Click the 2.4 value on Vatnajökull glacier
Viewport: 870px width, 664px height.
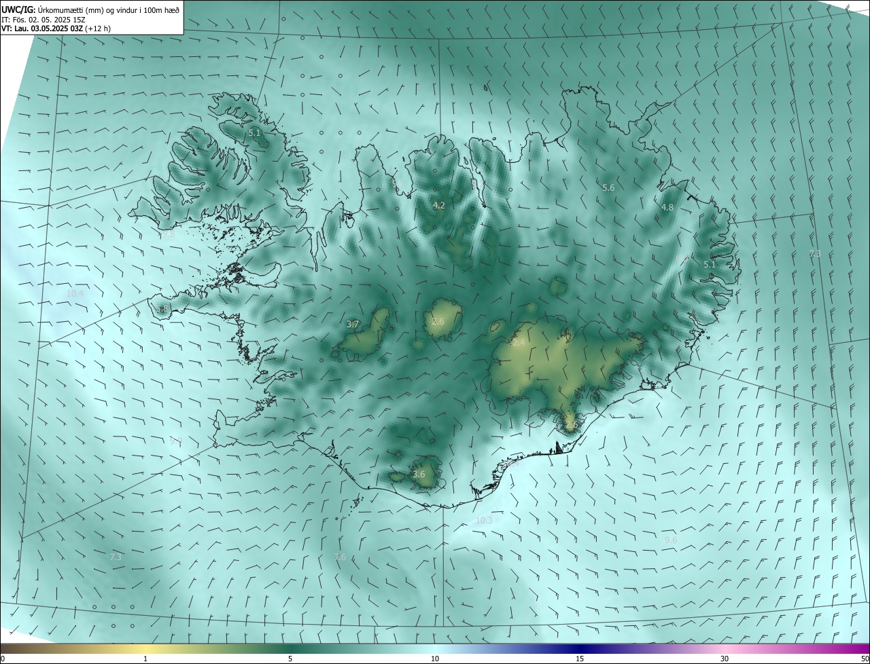click(519, 343)
